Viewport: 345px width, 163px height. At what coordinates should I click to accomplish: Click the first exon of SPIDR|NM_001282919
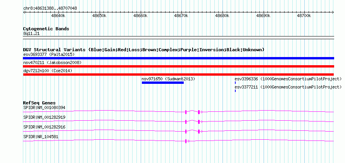pyautogui.click(x=186, y=121)
